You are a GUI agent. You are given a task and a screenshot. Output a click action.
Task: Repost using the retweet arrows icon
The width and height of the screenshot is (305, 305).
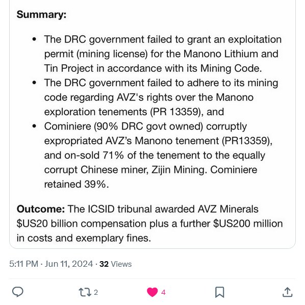(85, 292)
